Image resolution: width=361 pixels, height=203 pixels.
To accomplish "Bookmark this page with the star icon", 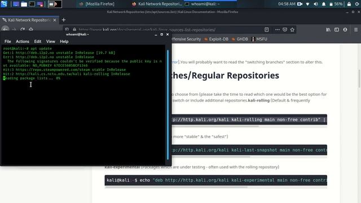I will coord(292,29).
